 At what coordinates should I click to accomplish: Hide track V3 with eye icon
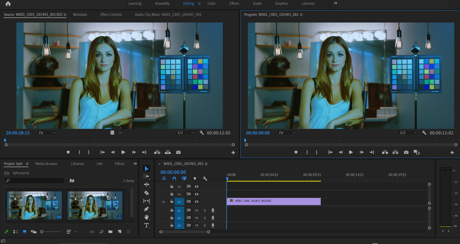tap(197, 187)
